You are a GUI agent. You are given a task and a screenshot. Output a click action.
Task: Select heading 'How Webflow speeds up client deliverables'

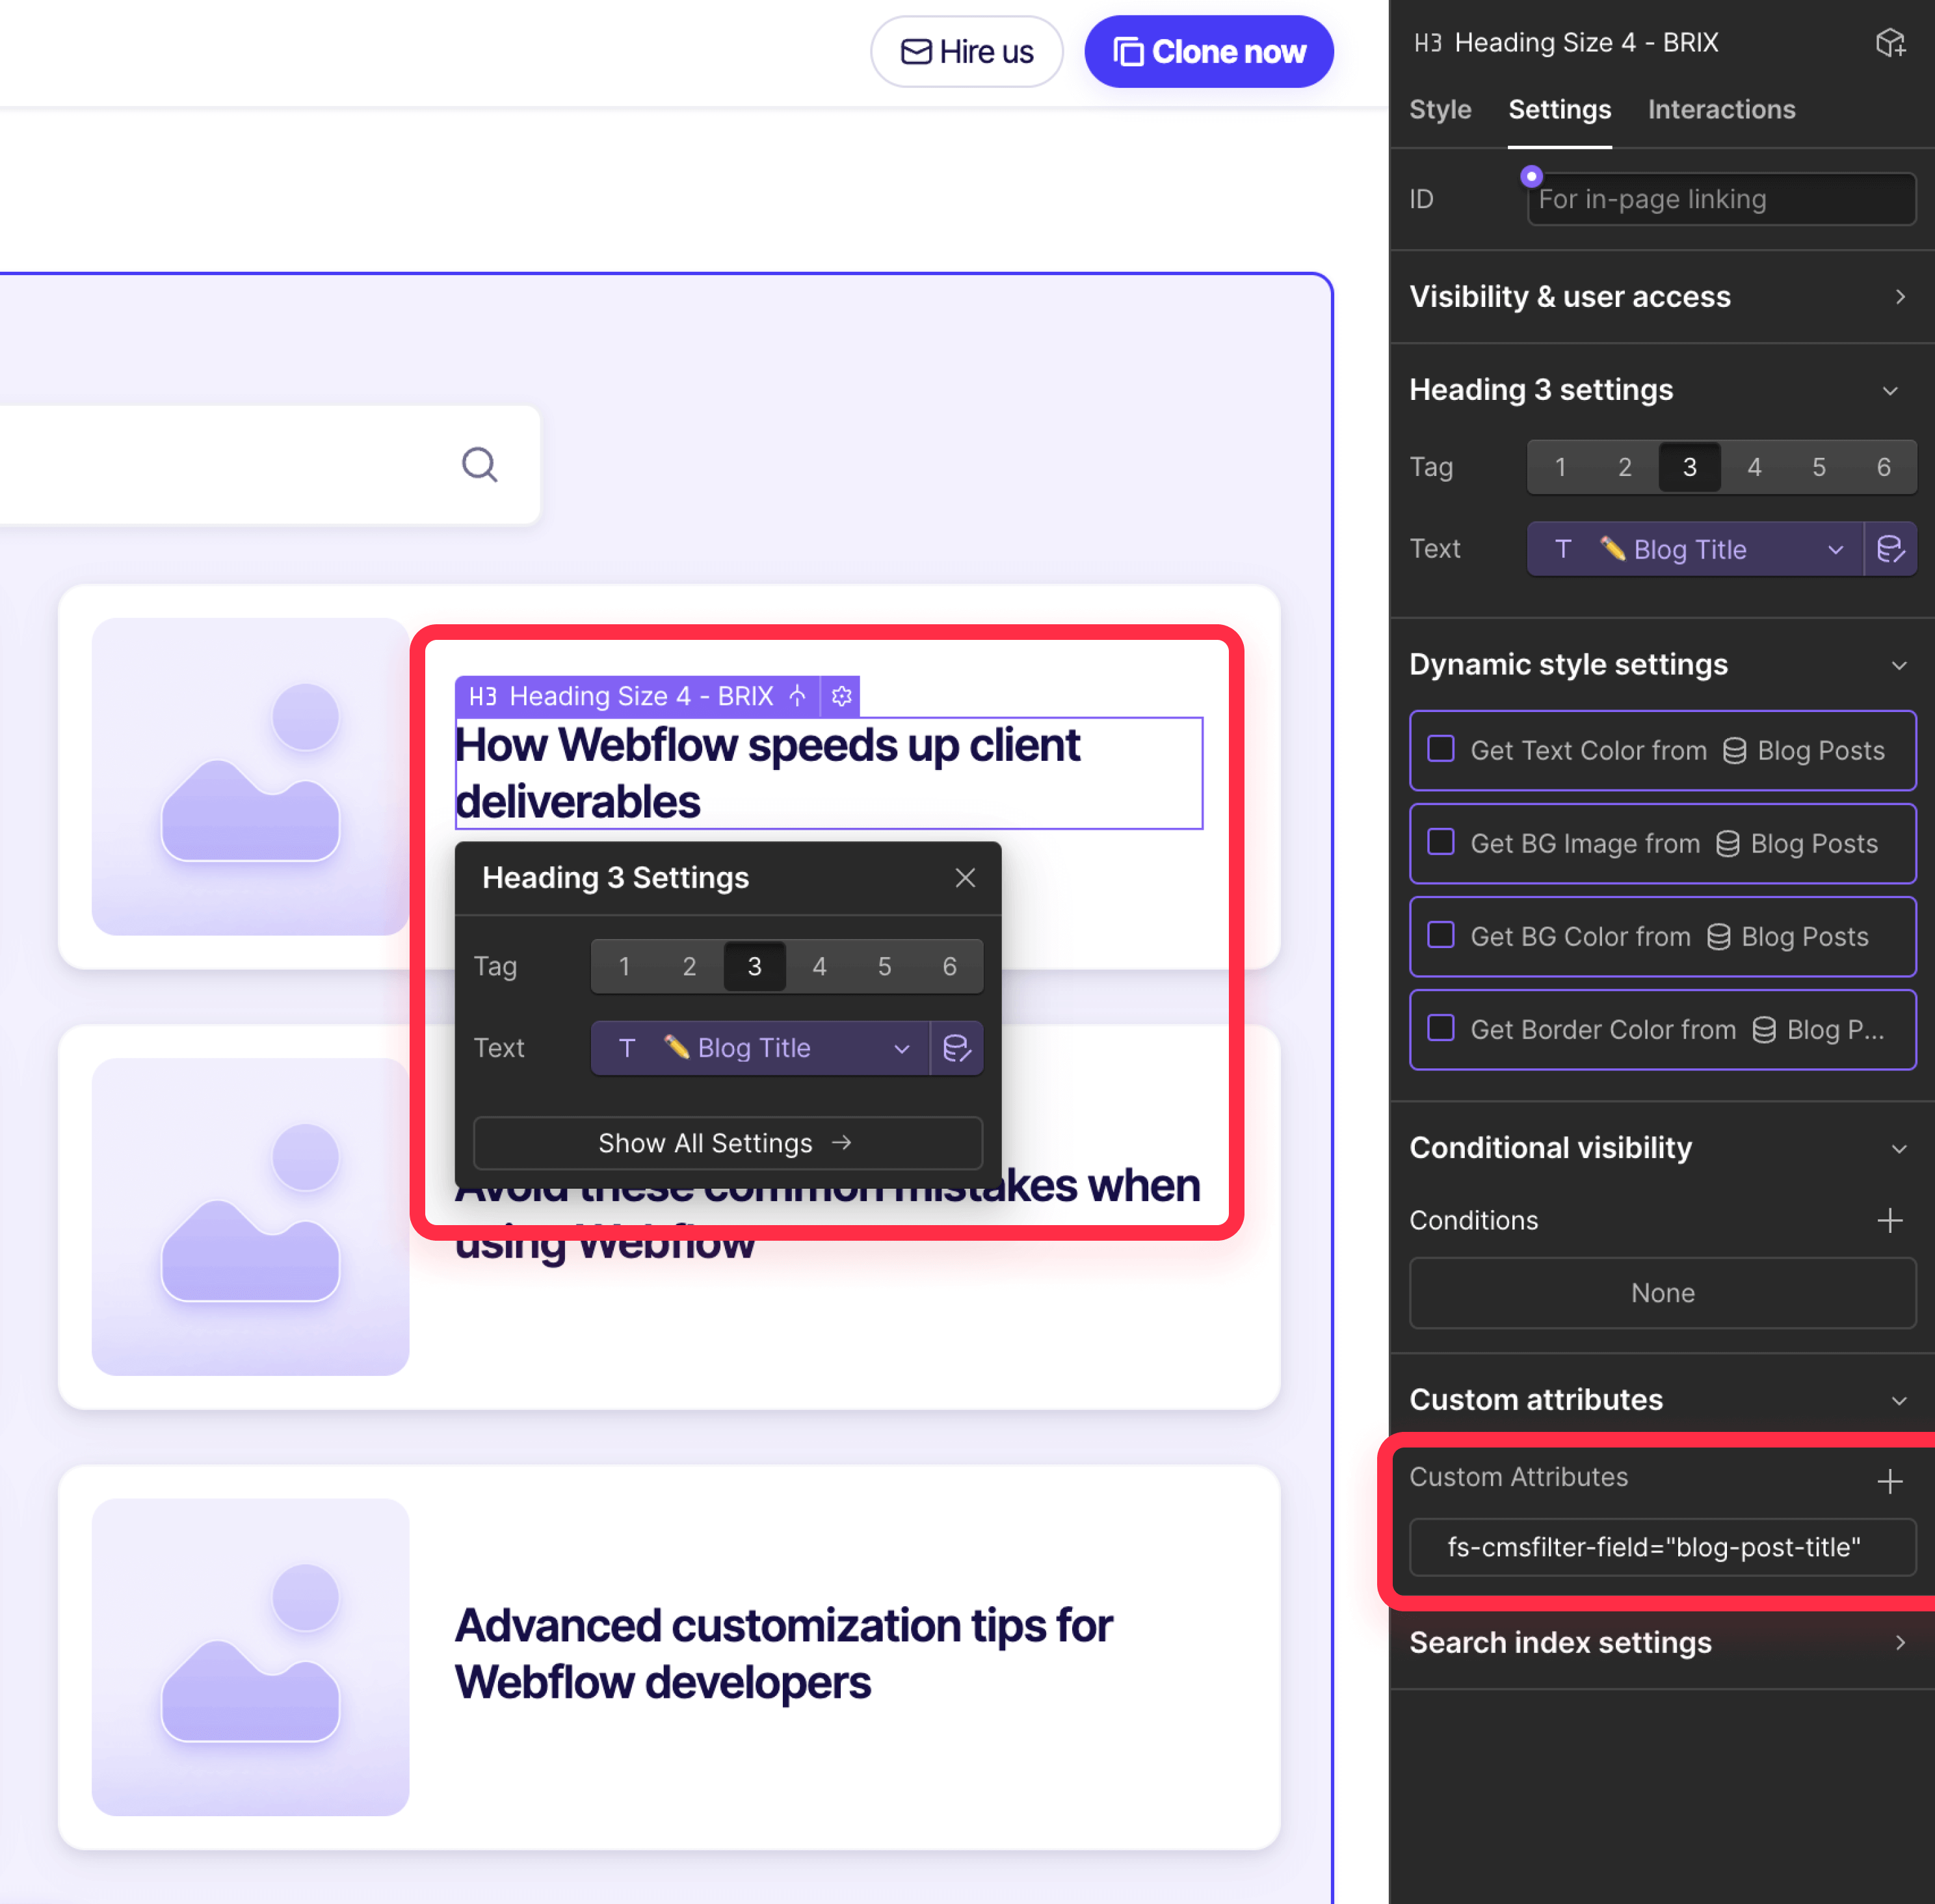(x=828, y=773)
